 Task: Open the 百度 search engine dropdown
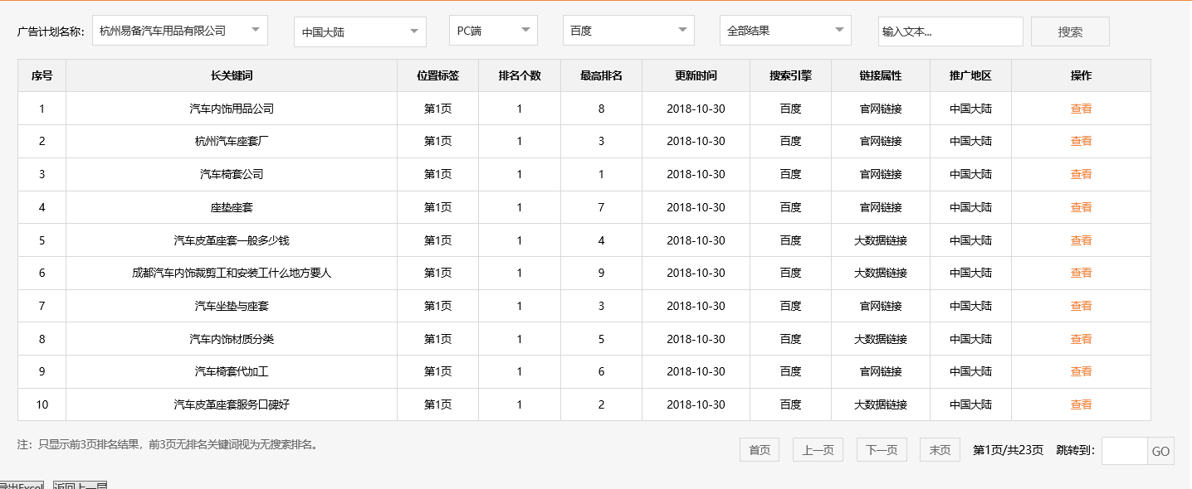pyautogui.click(x=628, y=30)
